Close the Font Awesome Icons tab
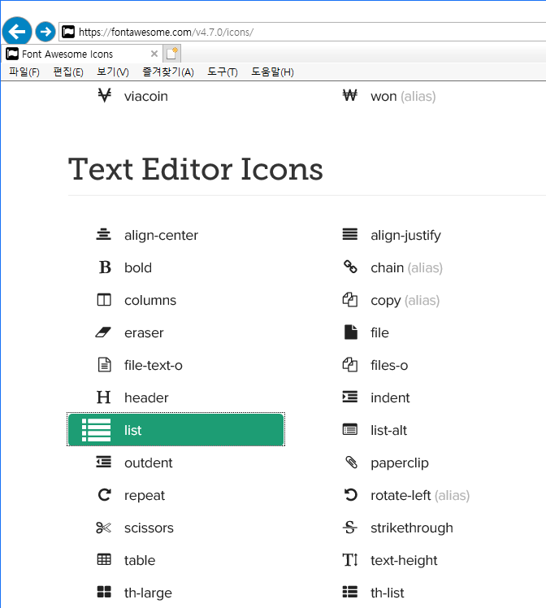This screenshot has height=608, width=546. [x=154, y=54]
